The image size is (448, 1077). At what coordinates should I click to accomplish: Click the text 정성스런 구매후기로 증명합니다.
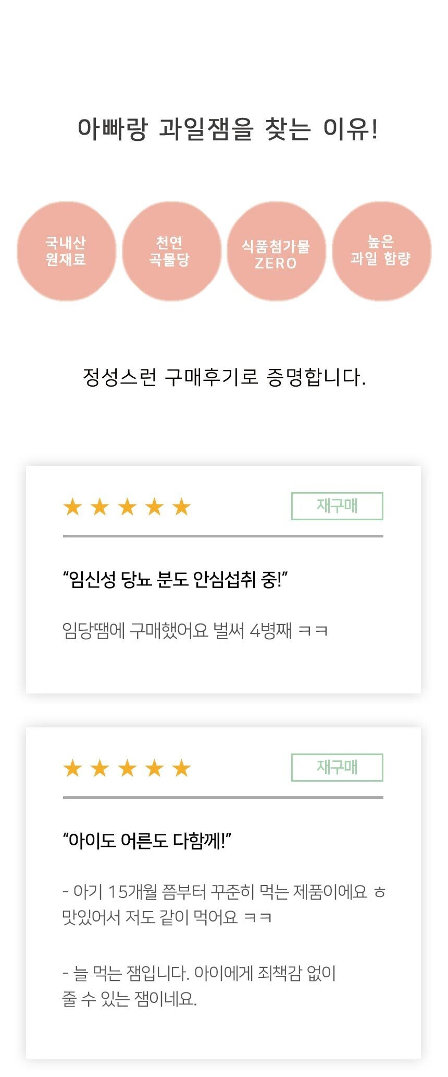coord(224,377)
